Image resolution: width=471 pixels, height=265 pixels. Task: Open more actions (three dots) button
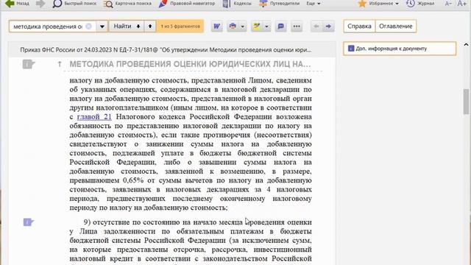click(297, 26)
